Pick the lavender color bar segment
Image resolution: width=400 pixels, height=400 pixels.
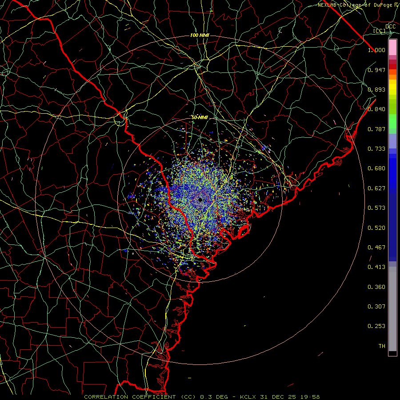(x=392, y=141)
